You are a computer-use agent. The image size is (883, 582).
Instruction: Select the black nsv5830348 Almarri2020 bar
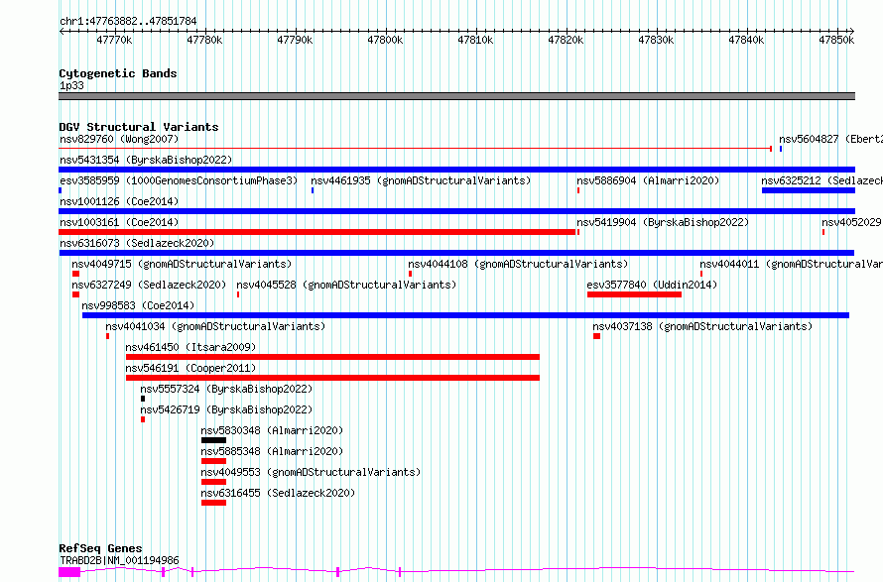pos(213,440)
